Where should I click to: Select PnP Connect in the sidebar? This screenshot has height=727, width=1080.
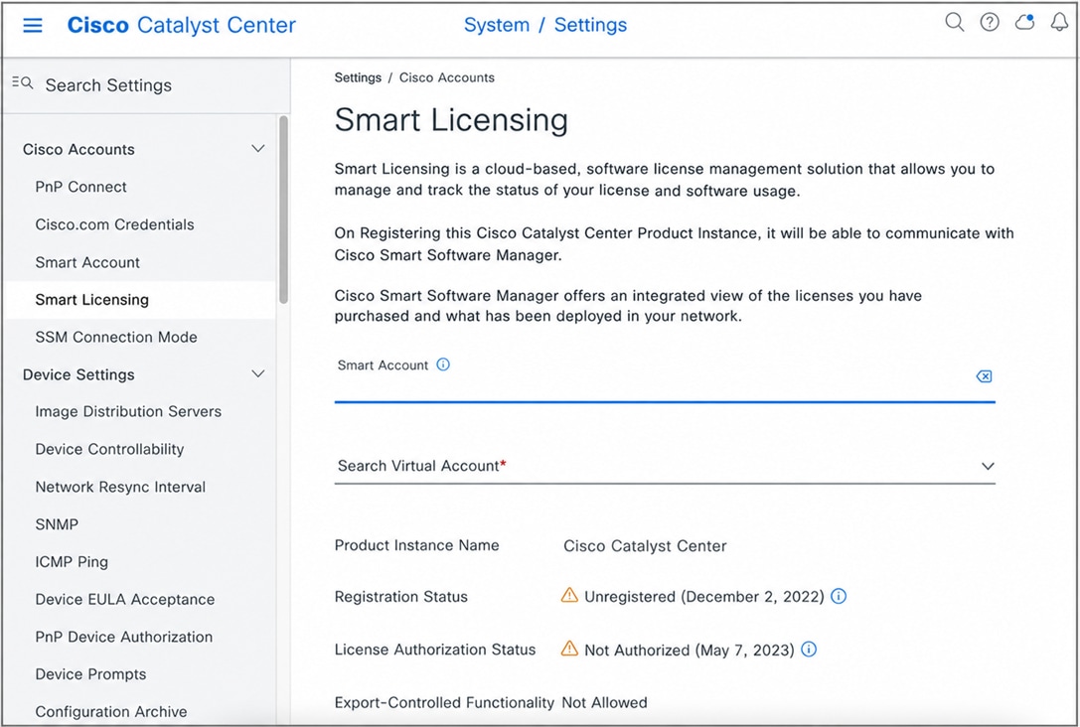pos(81,187)
